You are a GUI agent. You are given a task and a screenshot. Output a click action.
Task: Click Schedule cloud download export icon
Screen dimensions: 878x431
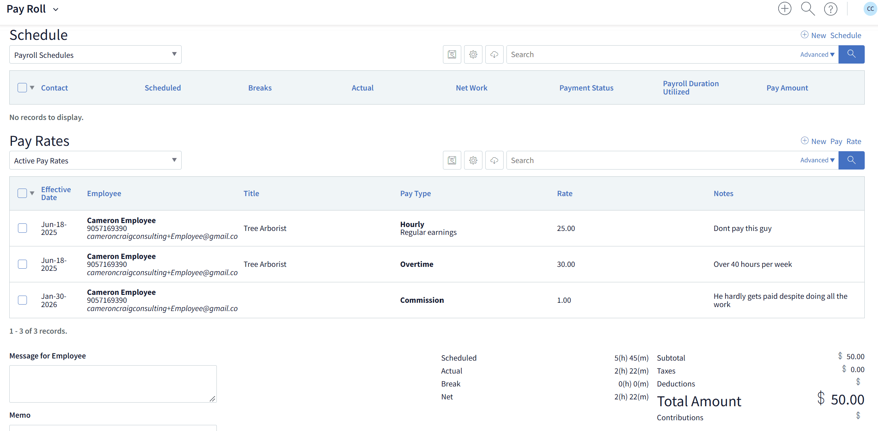(494, 54)
